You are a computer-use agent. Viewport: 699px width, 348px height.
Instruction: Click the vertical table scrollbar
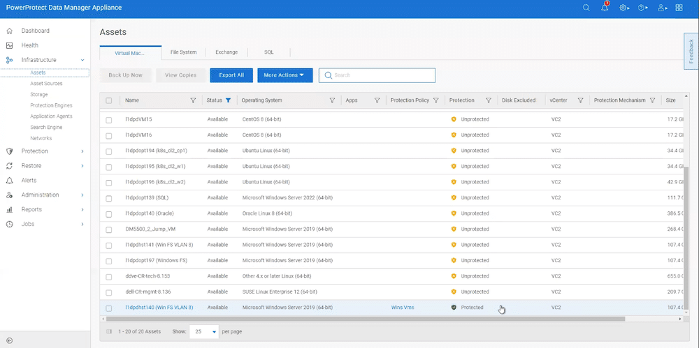pyautogui.click(x=686, y=237)
